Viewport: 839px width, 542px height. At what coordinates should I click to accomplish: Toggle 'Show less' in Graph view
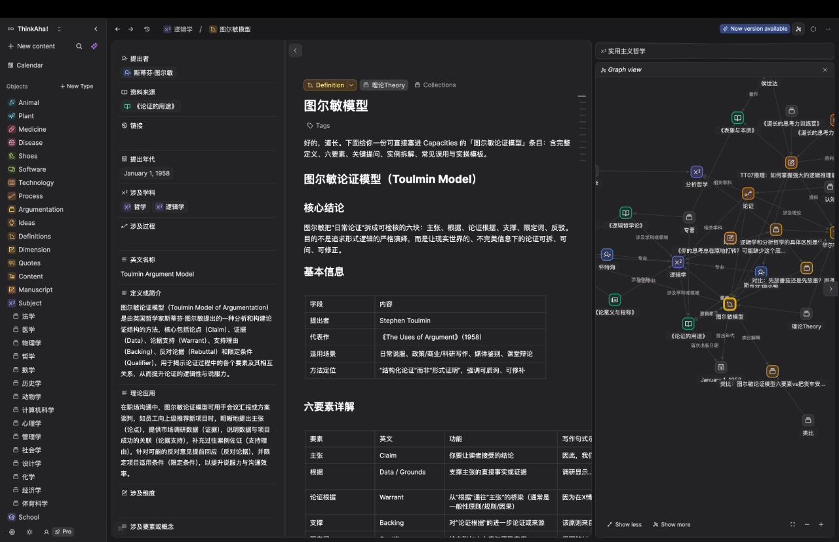click(623, 524)
